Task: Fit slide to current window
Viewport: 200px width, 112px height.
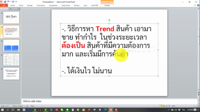Action: (x=198, y=106)
